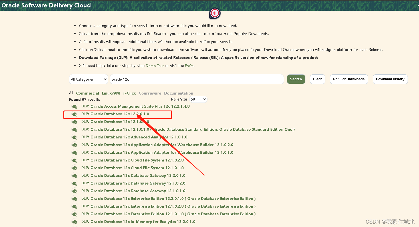Add Enterprise Edition 12.2.0.1.0 via cloud icon
This screenshot has width=419, height=227.
click(x=75, y=199)
